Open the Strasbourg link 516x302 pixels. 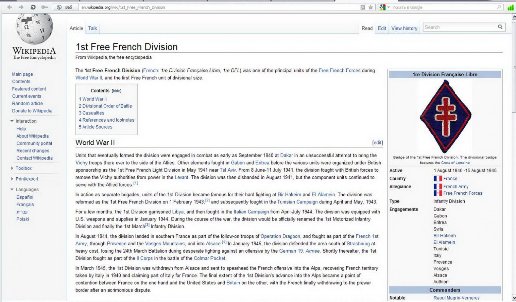click(358, 244)
